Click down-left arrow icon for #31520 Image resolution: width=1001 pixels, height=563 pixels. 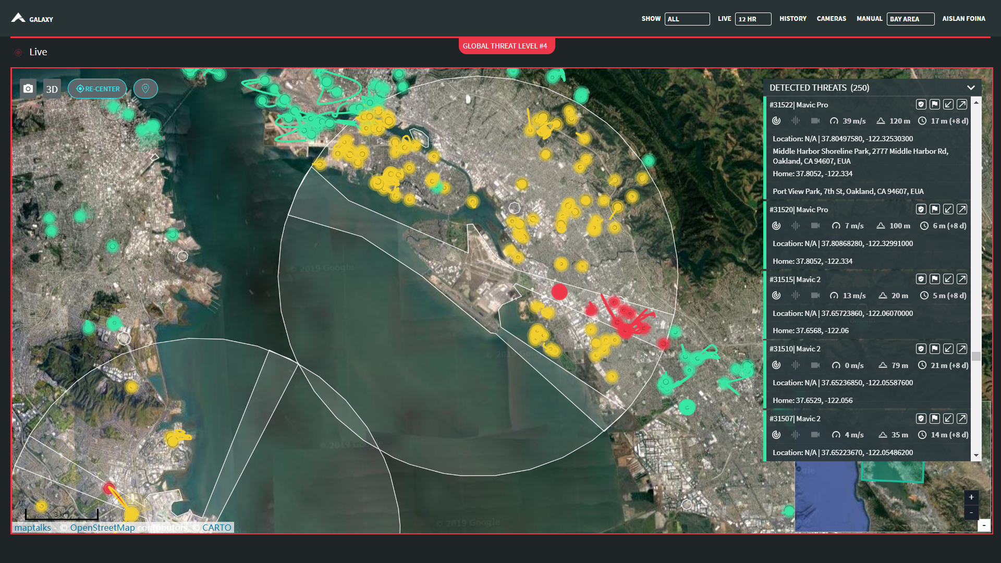948,209
